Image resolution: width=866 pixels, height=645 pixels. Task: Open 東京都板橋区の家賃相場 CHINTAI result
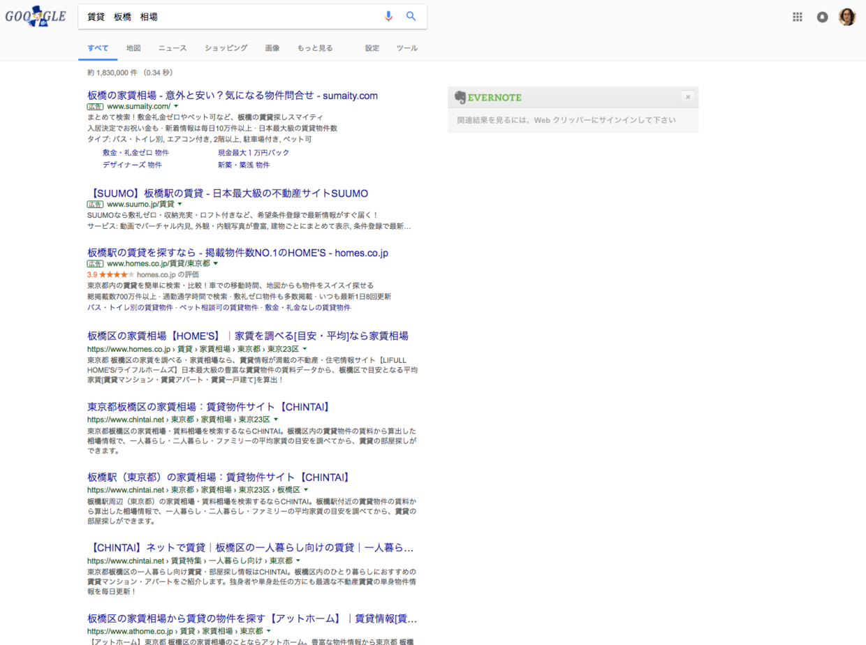coord(209,407)
